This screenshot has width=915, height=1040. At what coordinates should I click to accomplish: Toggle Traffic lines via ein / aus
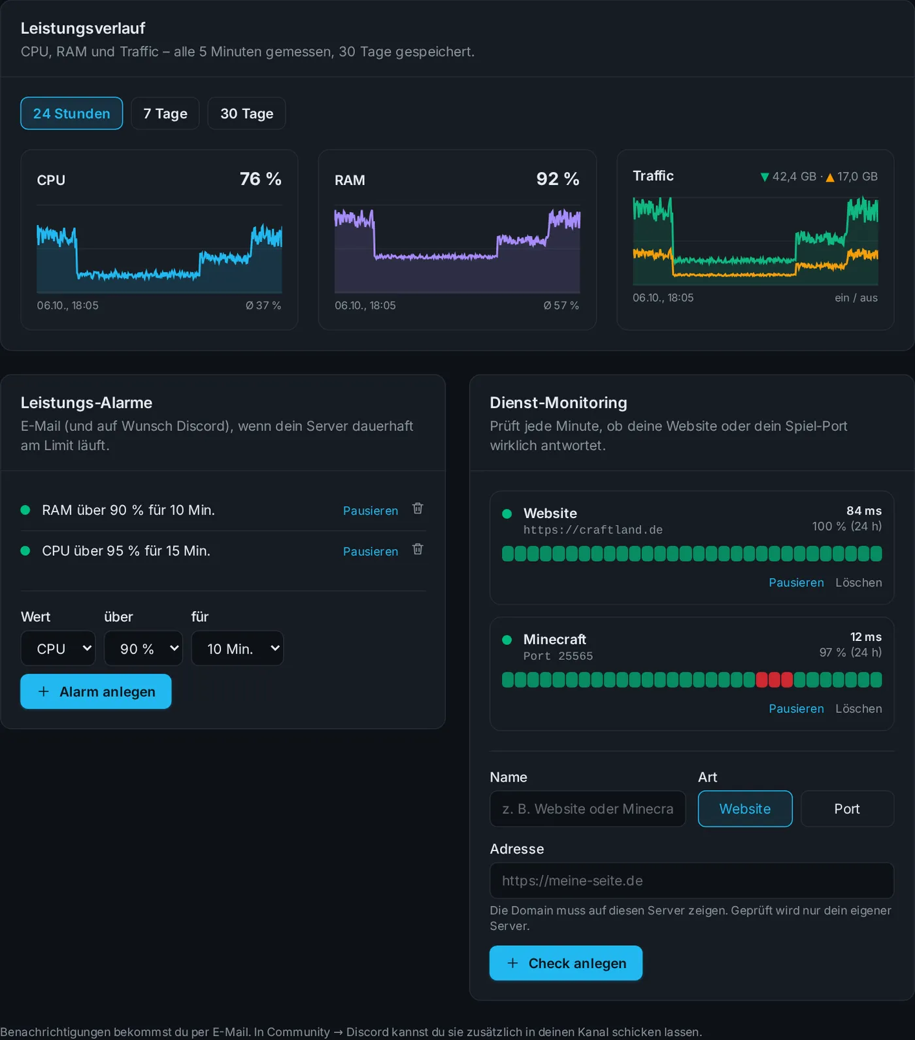856,298
